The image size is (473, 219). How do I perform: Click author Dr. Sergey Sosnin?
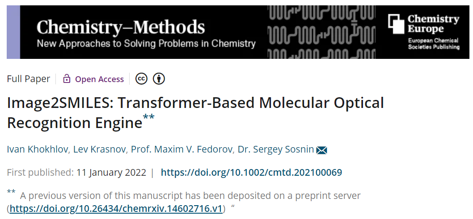click(275, 149)
